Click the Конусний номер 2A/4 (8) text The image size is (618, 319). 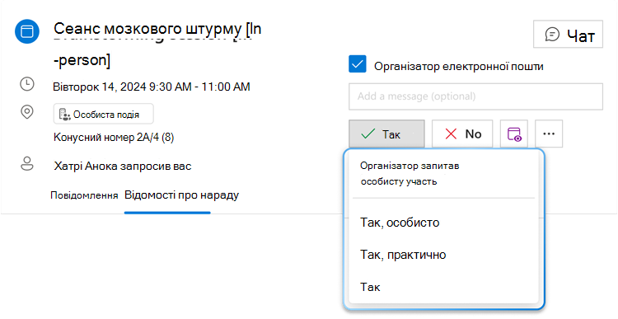[x=114, y=137]
